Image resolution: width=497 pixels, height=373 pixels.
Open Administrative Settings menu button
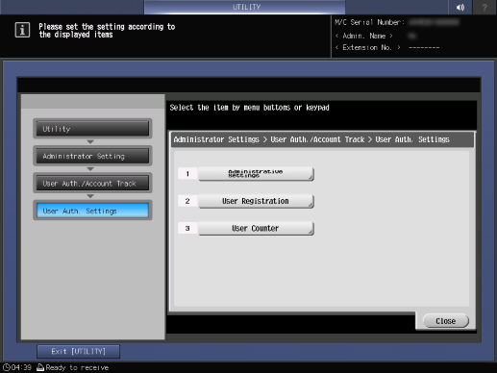(x=256, y=174)
